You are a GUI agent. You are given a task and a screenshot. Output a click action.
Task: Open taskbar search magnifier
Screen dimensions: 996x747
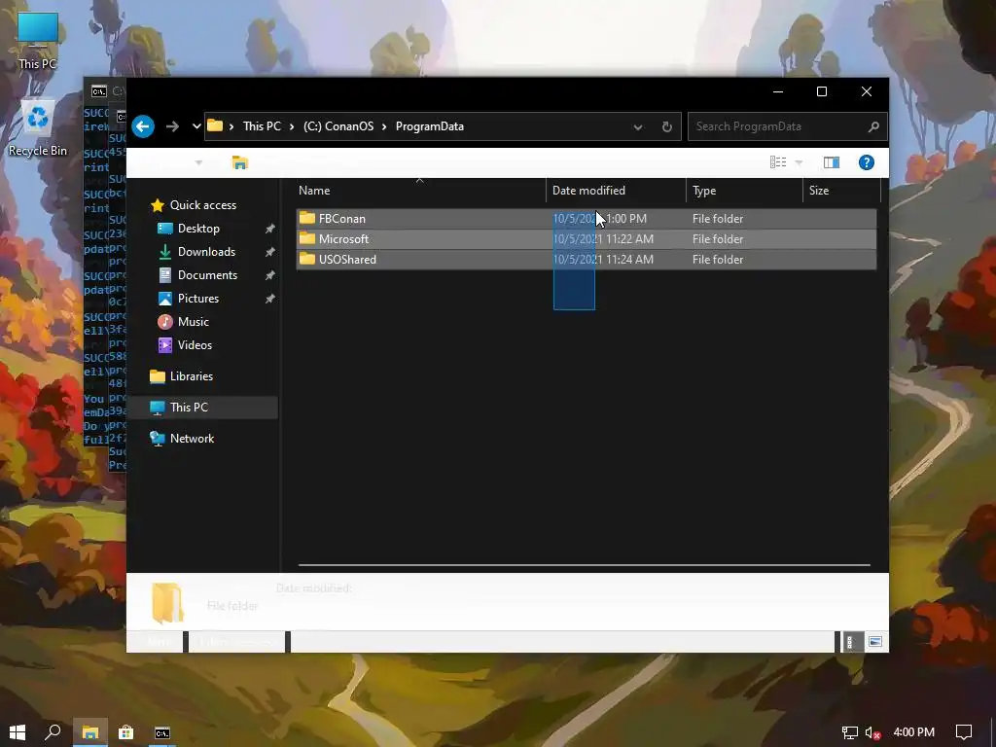53,732
